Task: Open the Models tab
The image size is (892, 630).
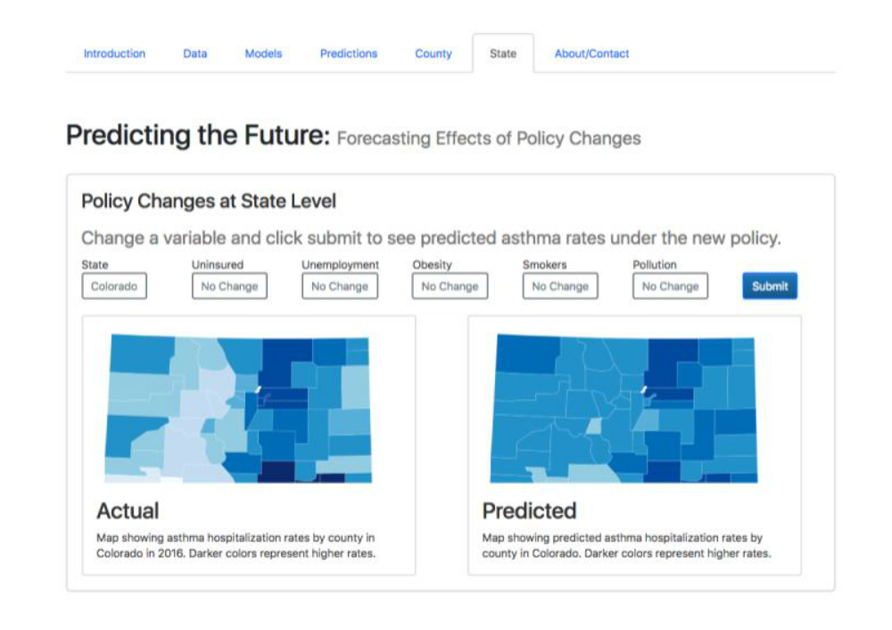Action: click(x=263, y=54)
